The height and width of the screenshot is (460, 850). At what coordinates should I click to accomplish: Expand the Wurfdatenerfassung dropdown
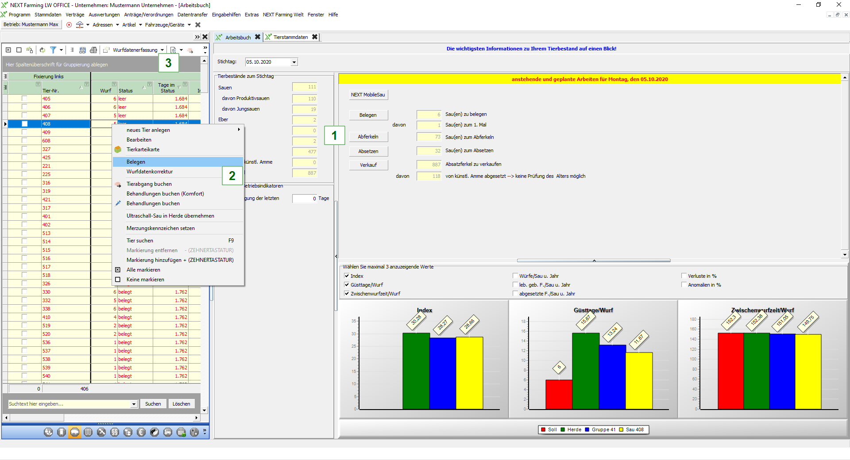coord(162,50)
